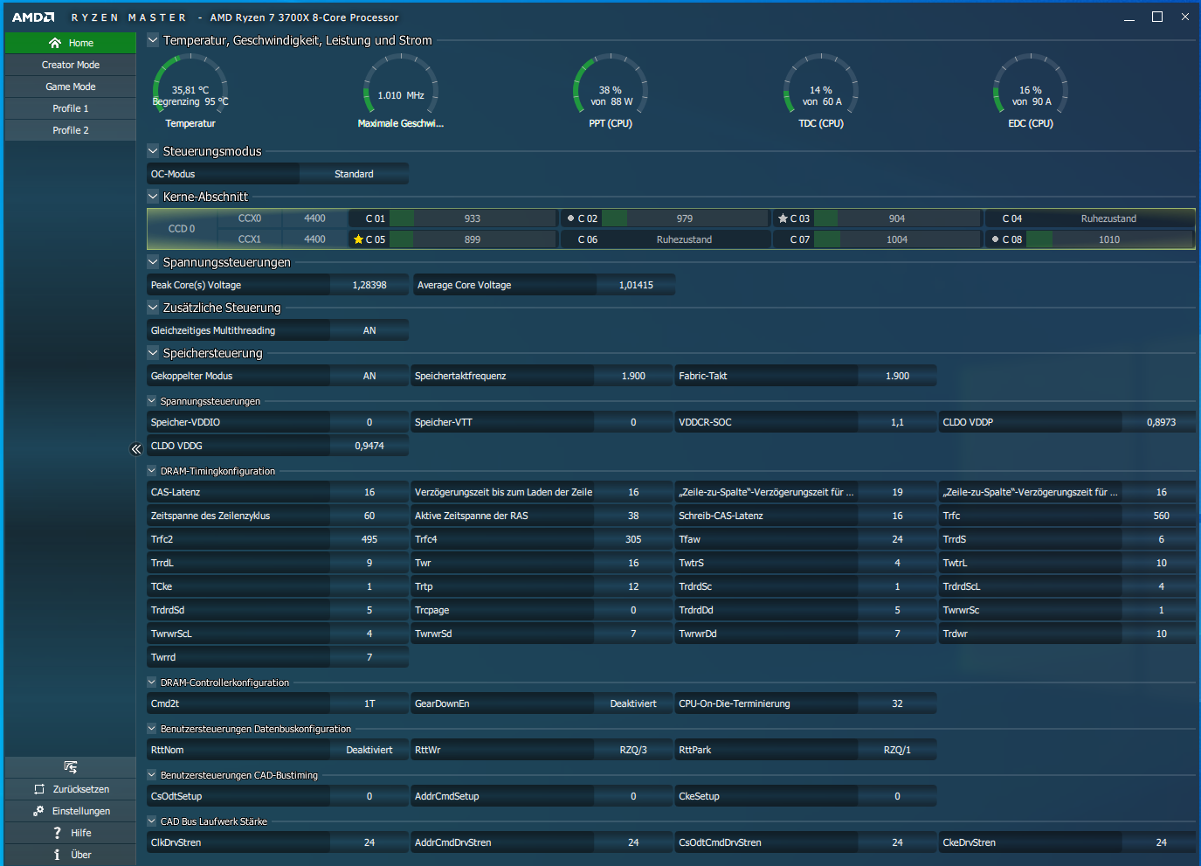Click the Über info icon
The image size is (1201, 866).
pos(57,855)
